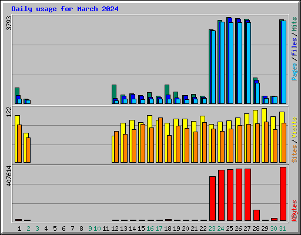The height and width of the screenshot is (235, 301).
Task: Click day 3 on the x-axis
Action: coord(37,229)
